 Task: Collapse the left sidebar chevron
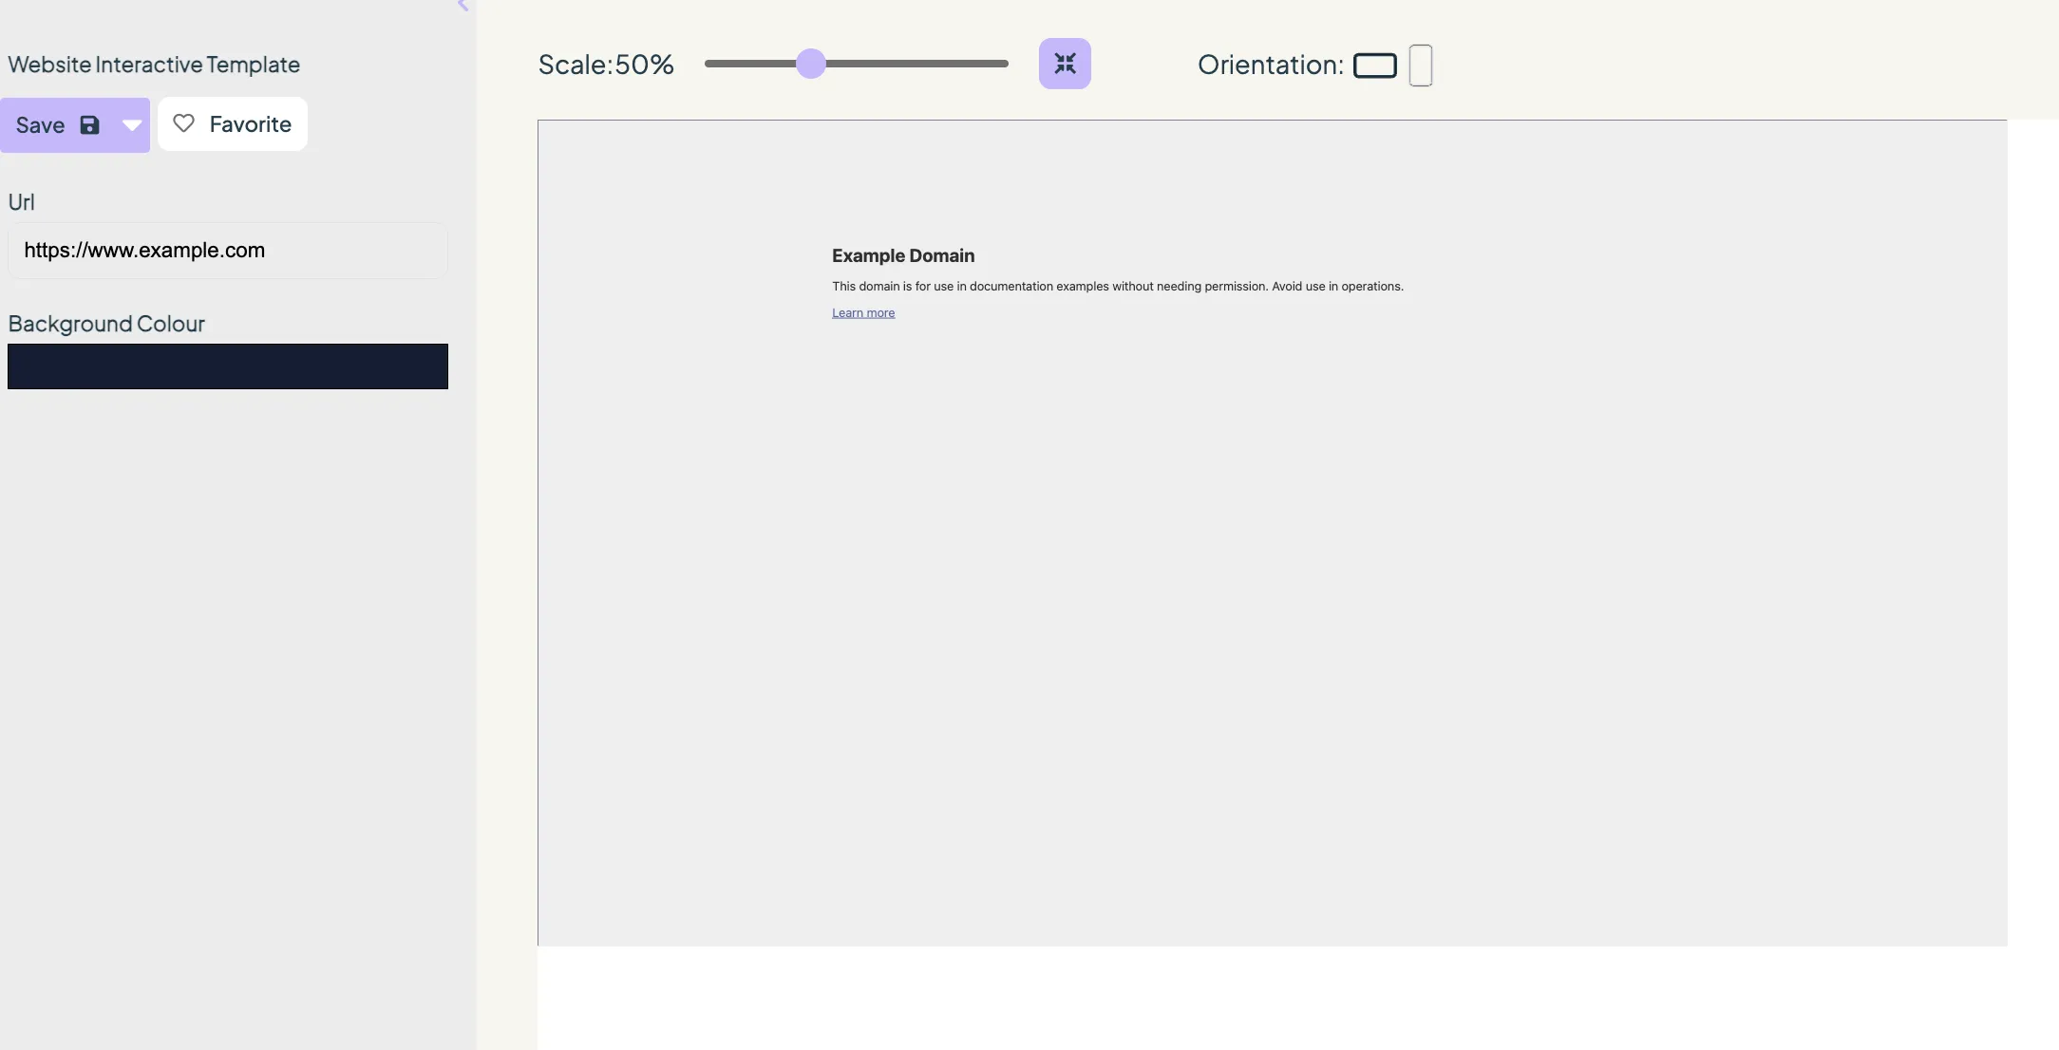coord(463,5)
